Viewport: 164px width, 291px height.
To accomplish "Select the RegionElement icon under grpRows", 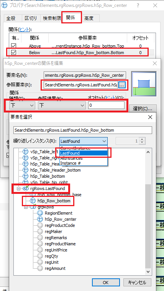I will [40, 213].
